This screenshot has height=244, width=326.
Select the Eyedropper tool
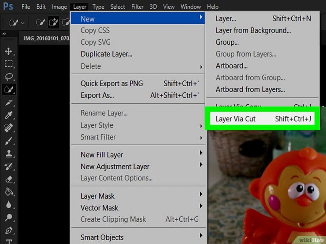tap(8, 115)
